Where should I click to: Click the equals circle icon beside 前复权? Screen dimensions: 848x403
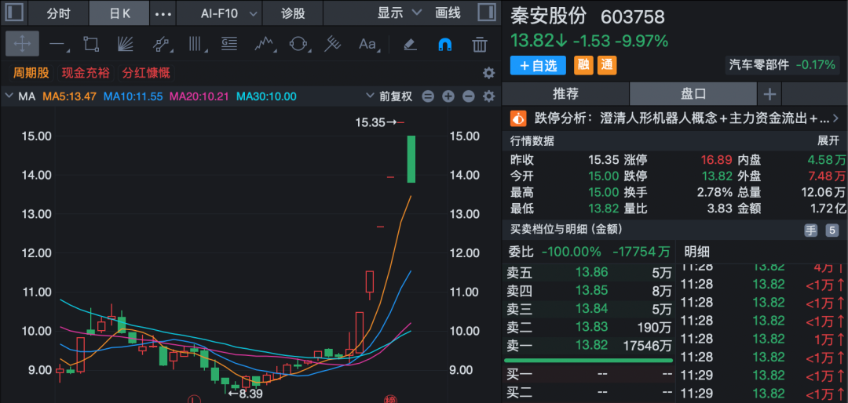coord(428,96)
